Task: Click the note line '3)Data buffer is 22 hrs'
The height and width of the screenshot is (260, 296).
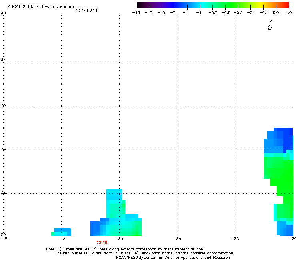Action: (145, 253)
